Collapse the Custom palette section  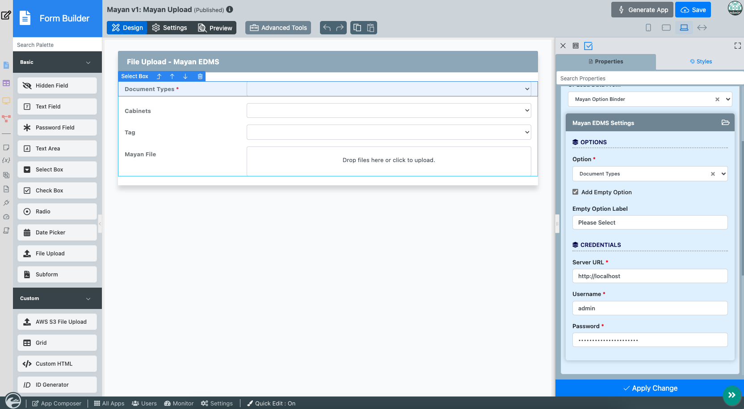tap(57, 298)
